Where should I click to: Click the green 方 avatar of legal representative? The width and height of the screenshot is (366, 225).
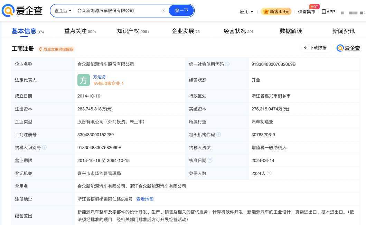point(83,80)
